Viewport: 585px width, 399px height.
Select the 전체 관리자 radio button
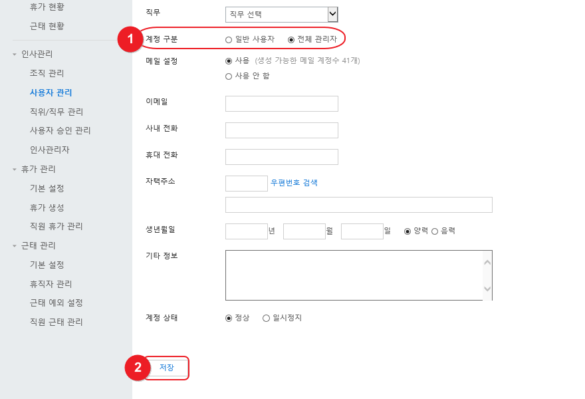point(291,40)
